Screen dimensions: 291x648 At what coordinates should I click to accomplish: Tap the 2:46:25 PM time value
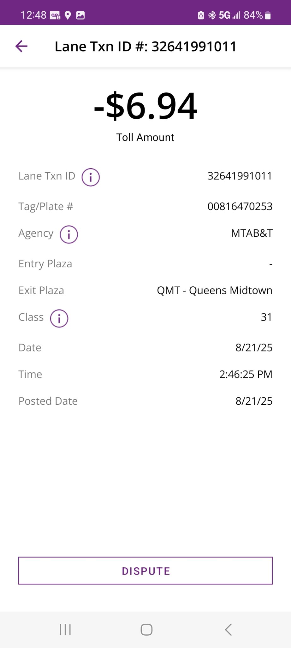click(246, 374)
